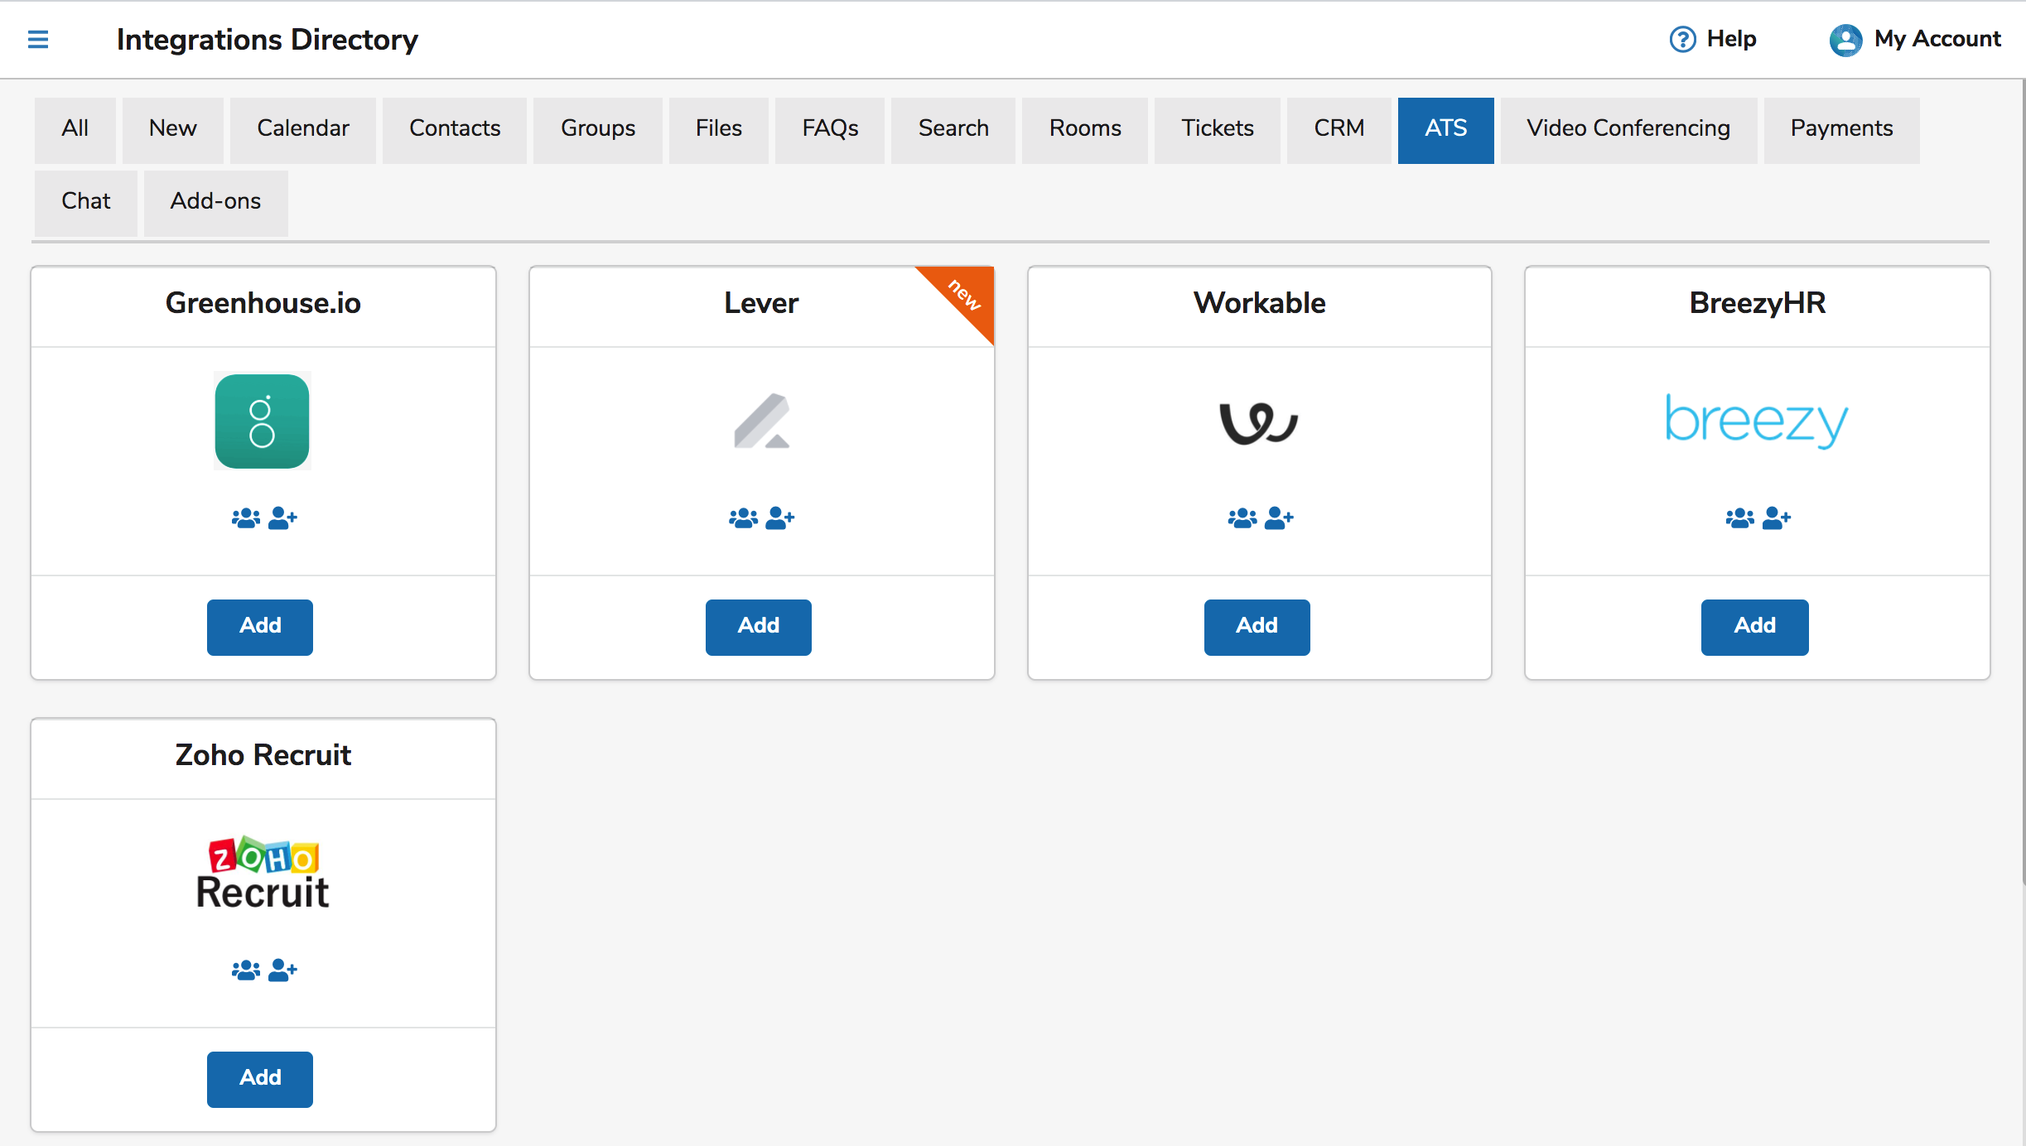Click the Greenhouse.io logo
This screenshot has height=1146, width=2026.
tap(262, 421)
